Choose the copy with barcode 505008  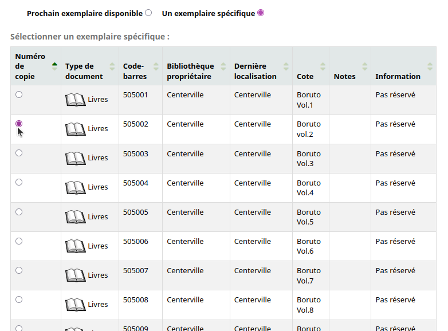19,300
